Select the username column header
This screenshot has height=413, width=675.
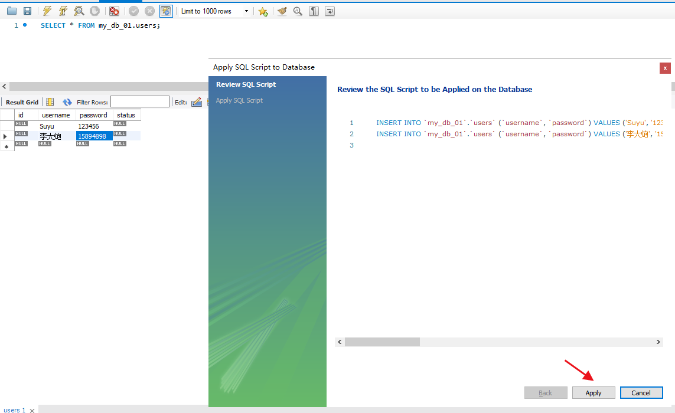click(57, 115)
